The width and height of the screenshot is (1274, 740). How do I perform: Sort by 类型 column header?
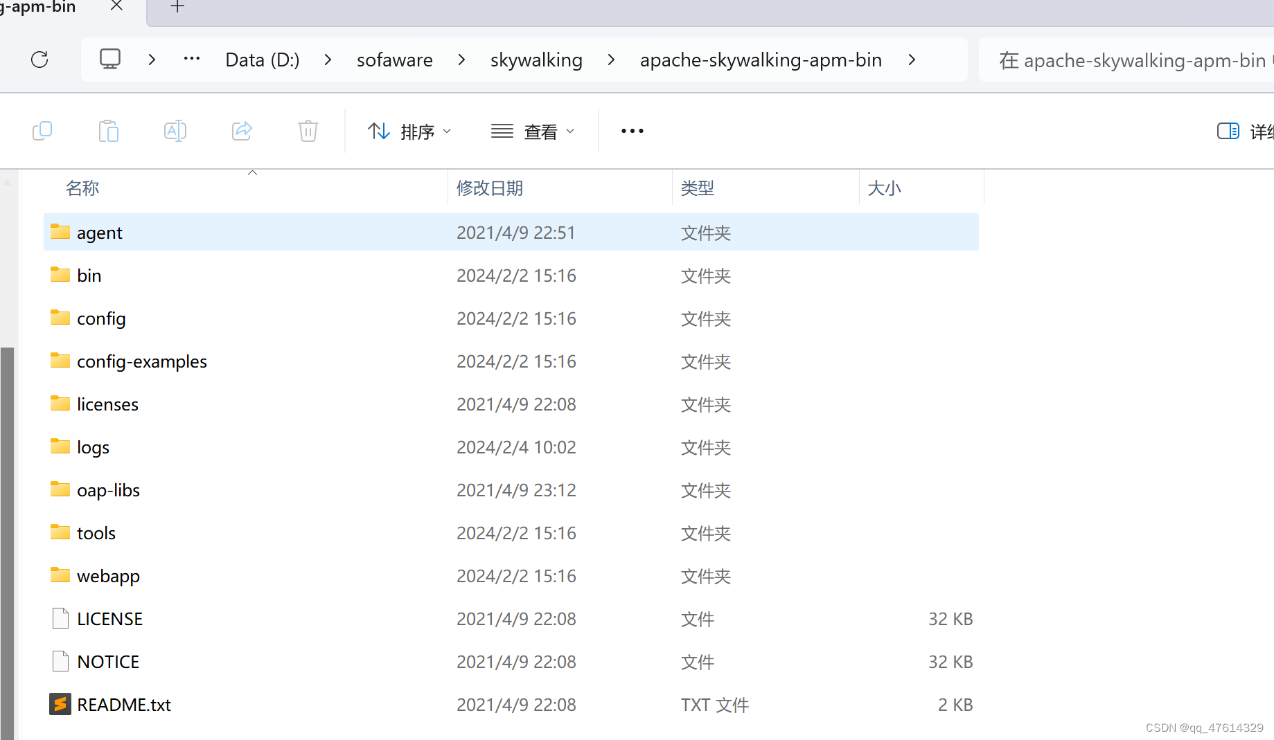pyautogui.click(x=698, y=188)
